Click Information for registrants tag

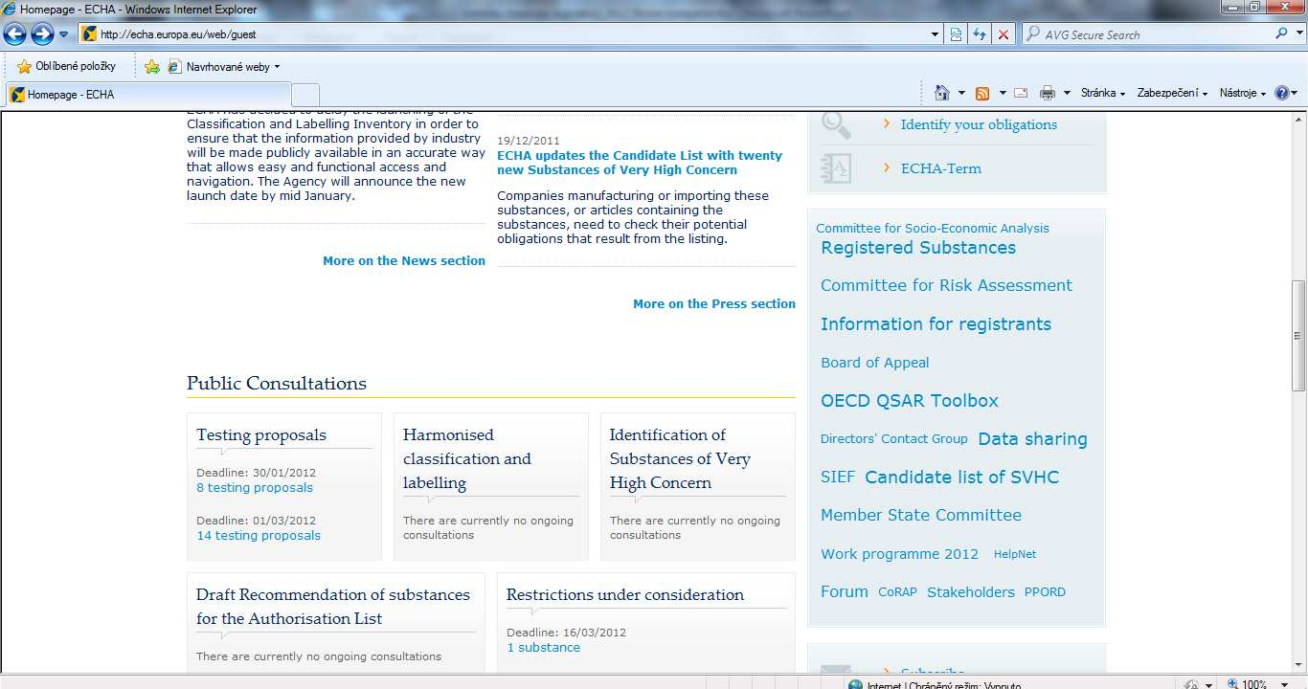(936, 323)
